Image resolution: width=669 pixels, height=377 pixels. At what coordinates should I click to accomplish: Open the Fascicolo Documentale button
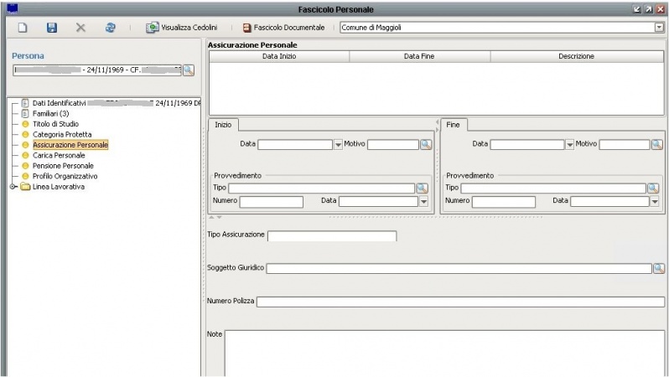coord(283,28)
